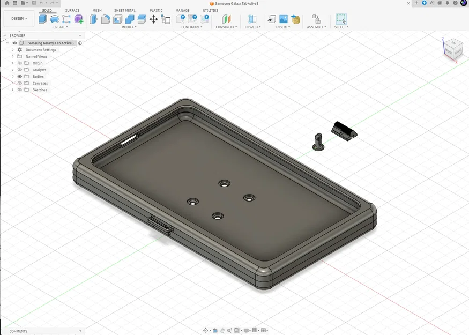Click the Insert Canvas image icon
Image resolution: width=469 pixels, height=335 pixels.
coord(283,19)
